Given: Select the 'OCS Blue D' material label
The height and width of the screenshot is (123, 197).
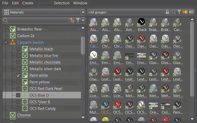Looking at the screenshot, I should 39,95.
